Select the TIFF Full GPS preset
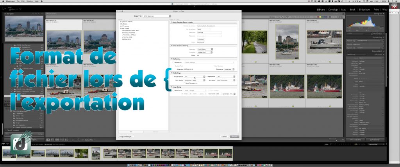 [x=126, y=40]
